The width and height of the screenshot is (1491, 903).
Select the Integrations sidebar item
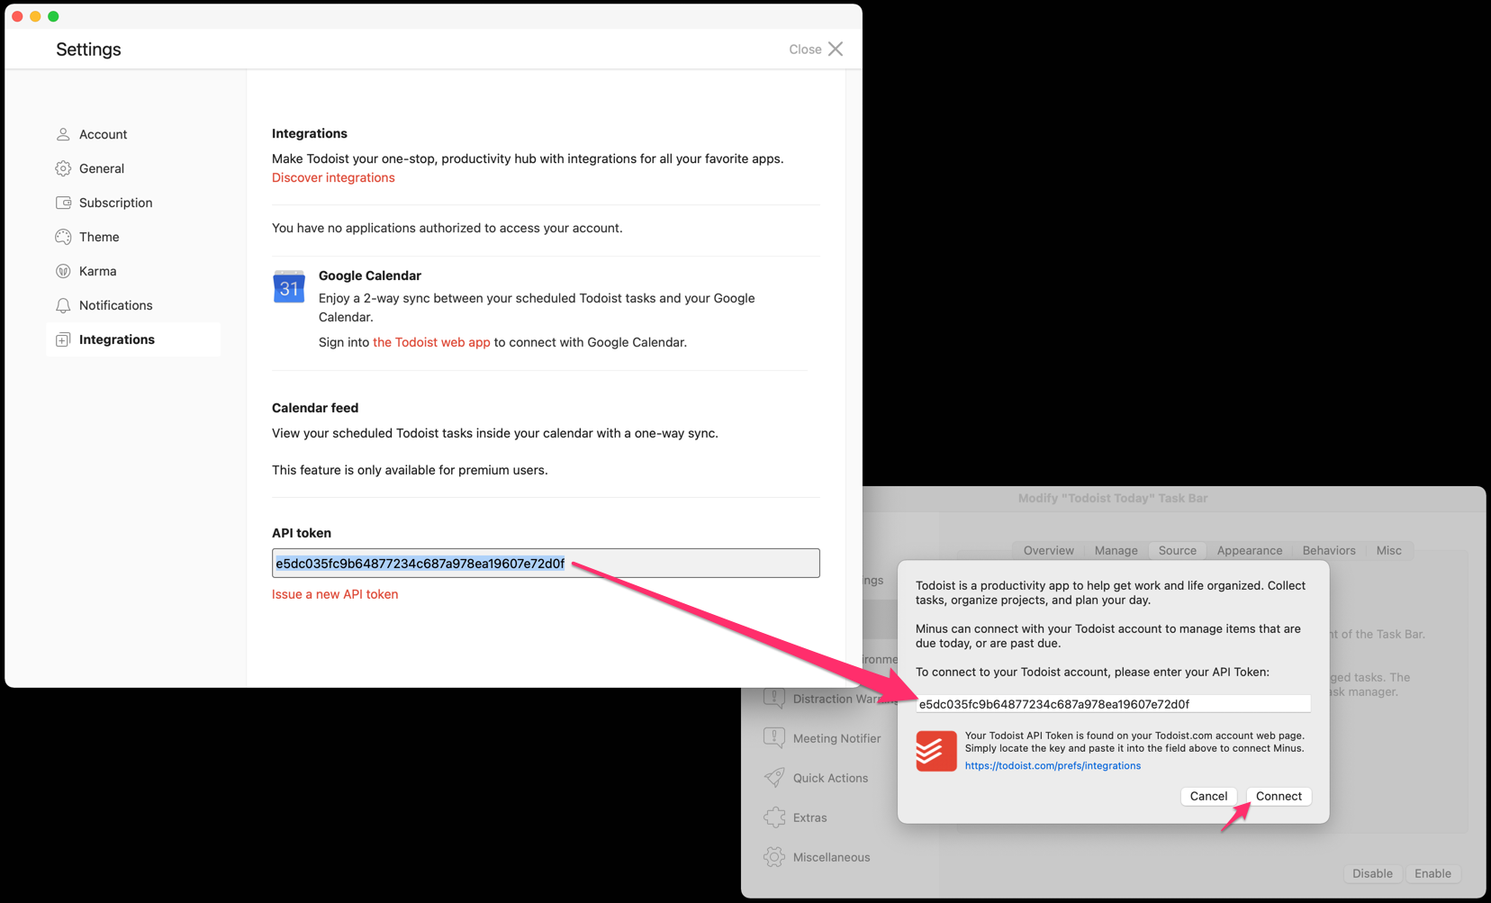click(132, 339)
